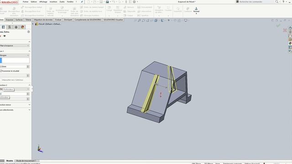
Task: Click the direction selection box with blue highlight
Action: [x=15, y=60]
